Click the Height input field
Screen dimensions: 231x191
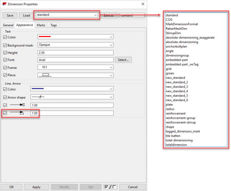pyautogui.click(x=75, y=52)
